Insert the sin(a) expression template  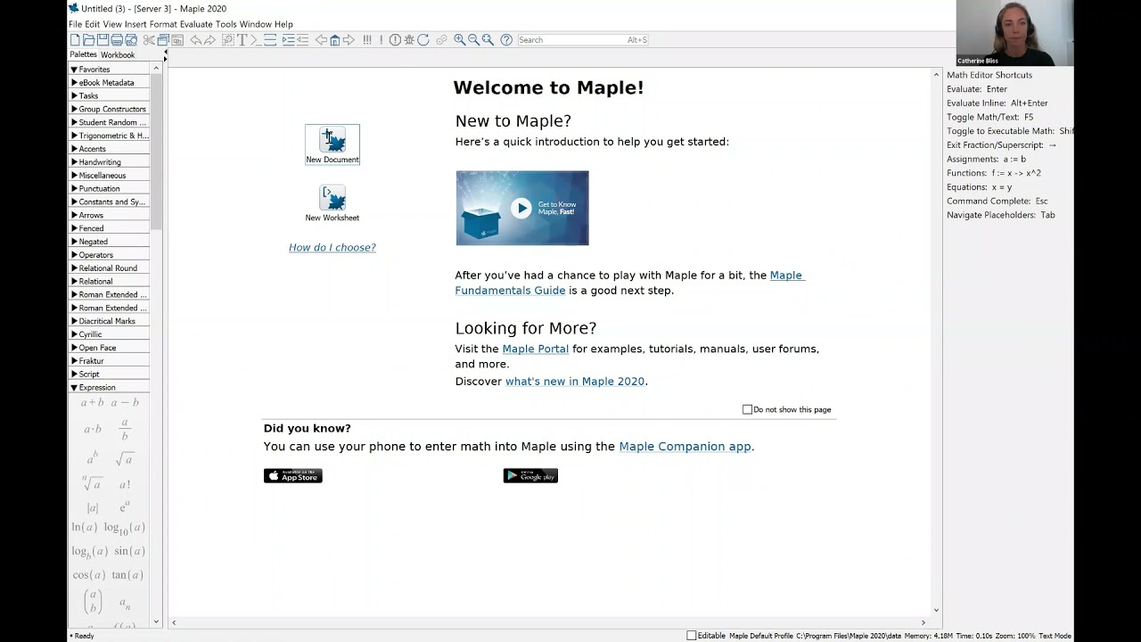click(128, 551)
